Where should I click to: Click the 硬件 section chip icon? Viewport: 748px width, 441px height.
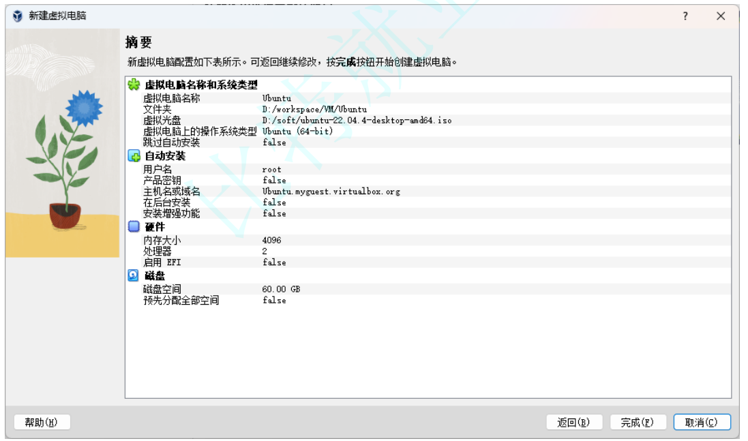pos(134,226)
